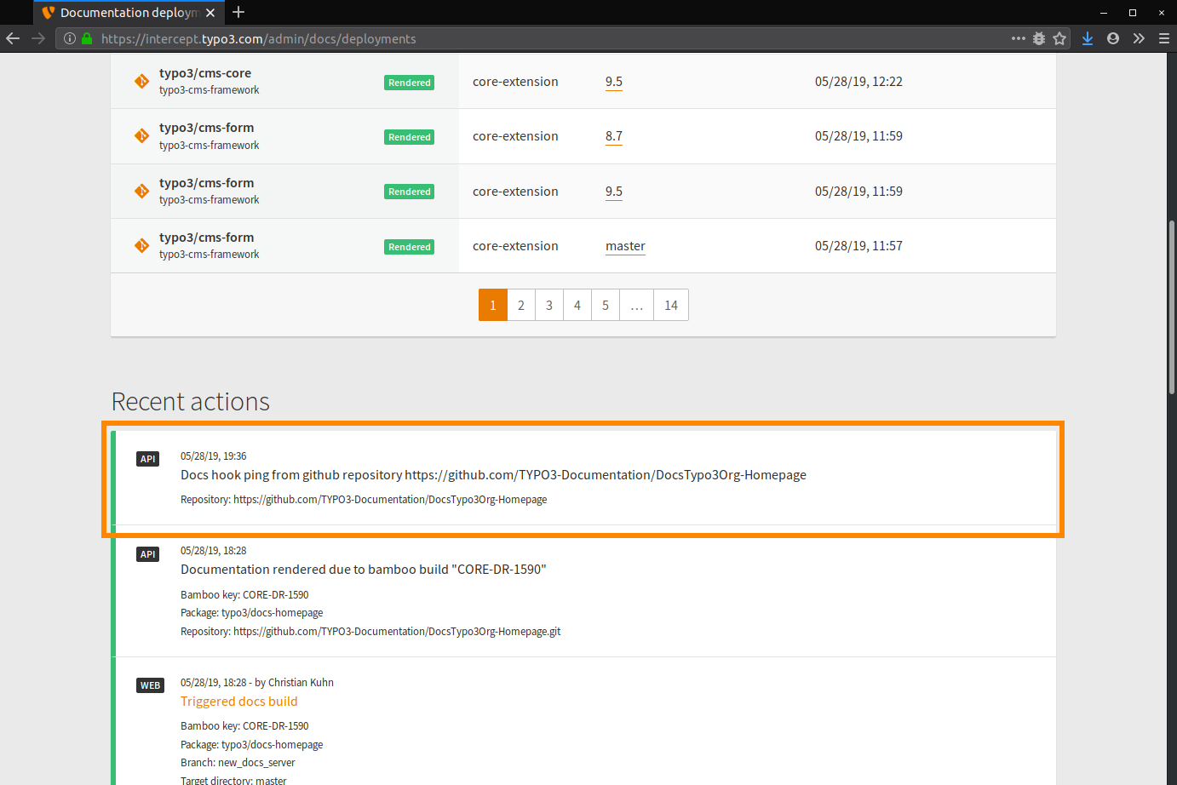Click the Docs hook ping from github message
Image resolution: width=1177 pixels, height=785 pixels.
tap(493, 475)
